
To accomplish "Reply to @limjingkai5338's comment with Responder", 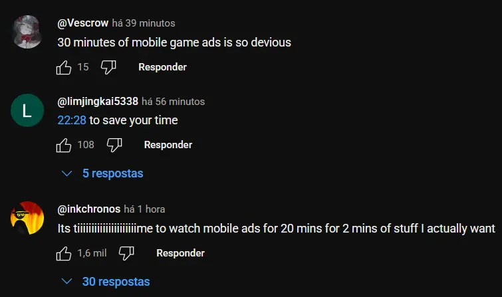I will click(x=168, y=145).
